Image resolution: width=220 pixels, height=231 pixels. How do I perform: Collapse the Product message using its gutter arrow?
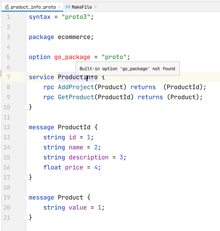tap(26, 197)
